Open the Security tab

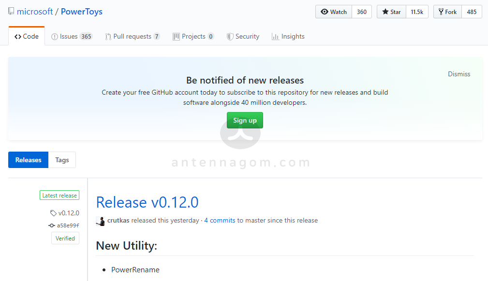click(x=243, y=36)
